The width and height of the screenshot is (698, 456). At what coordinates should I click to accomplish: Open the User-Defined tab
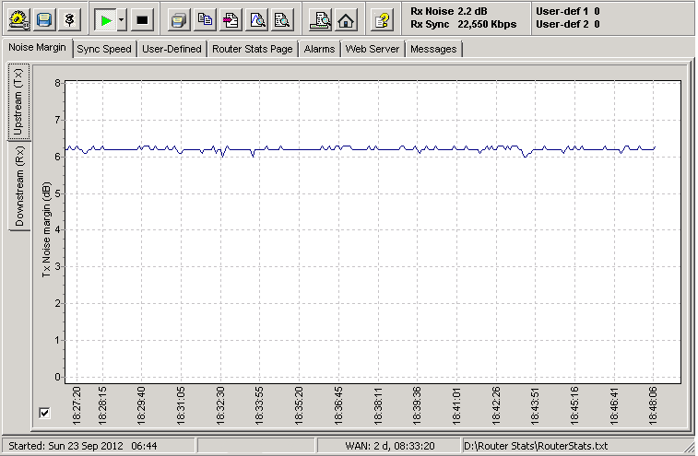[172, 49]
